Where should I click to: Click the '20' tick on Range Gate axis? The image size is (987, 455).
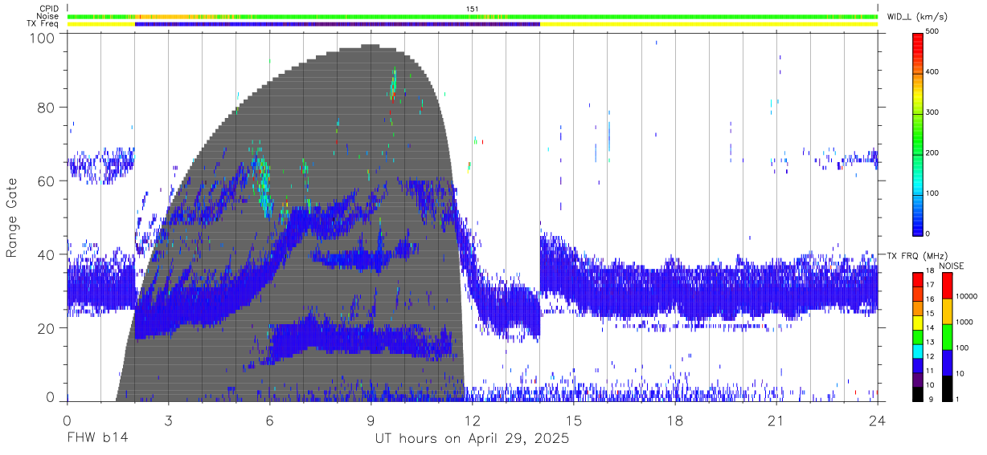47,328
